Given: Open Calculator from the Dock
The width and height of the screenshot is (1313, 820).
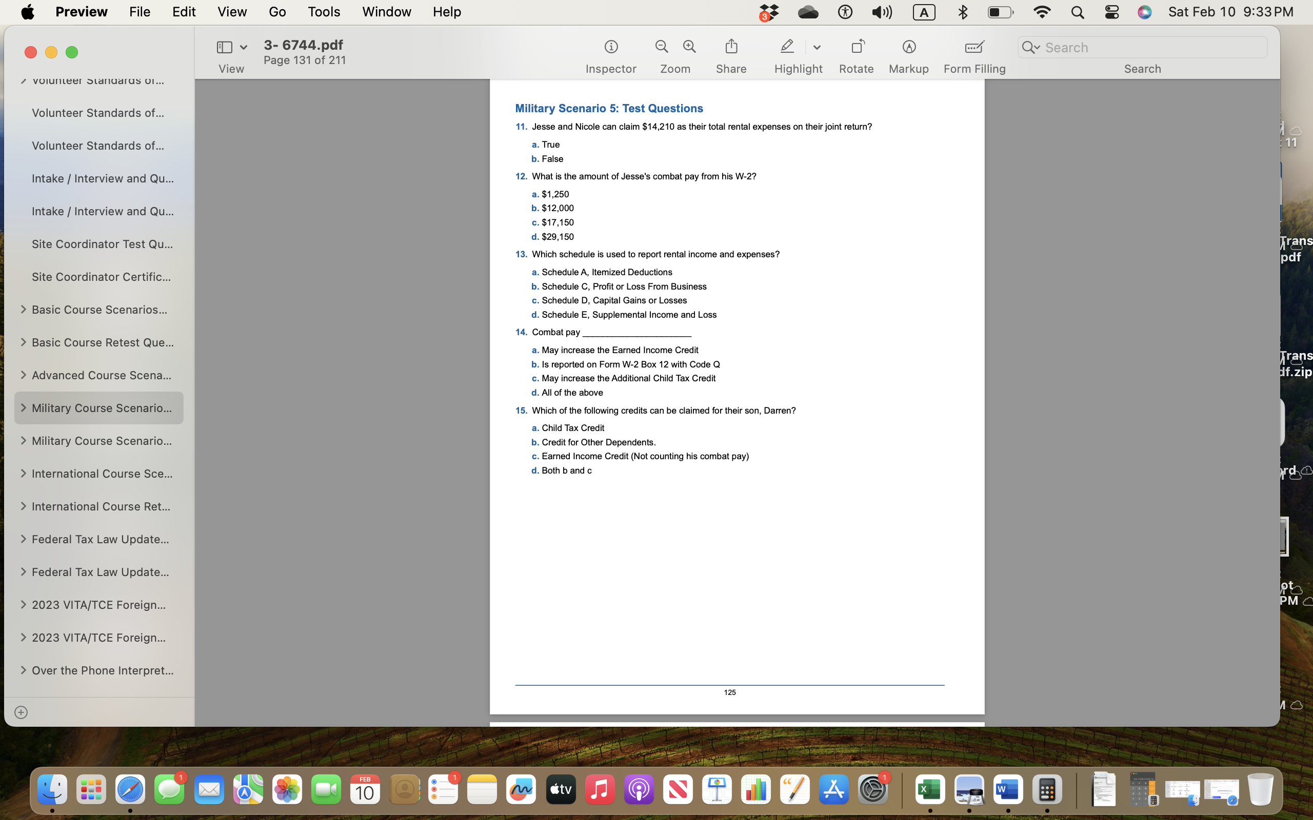Looking at the screenshot, I should pos(1047,790).
